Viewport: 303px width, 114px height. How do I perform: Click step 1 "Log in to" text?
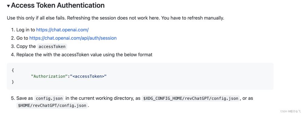pos(26,30)
